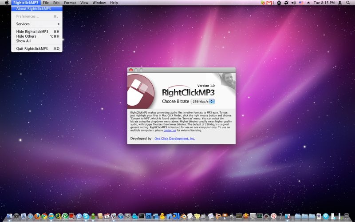Click the paw print menu bar icon
Screen dimensions: 355x222
pos(286,3)
